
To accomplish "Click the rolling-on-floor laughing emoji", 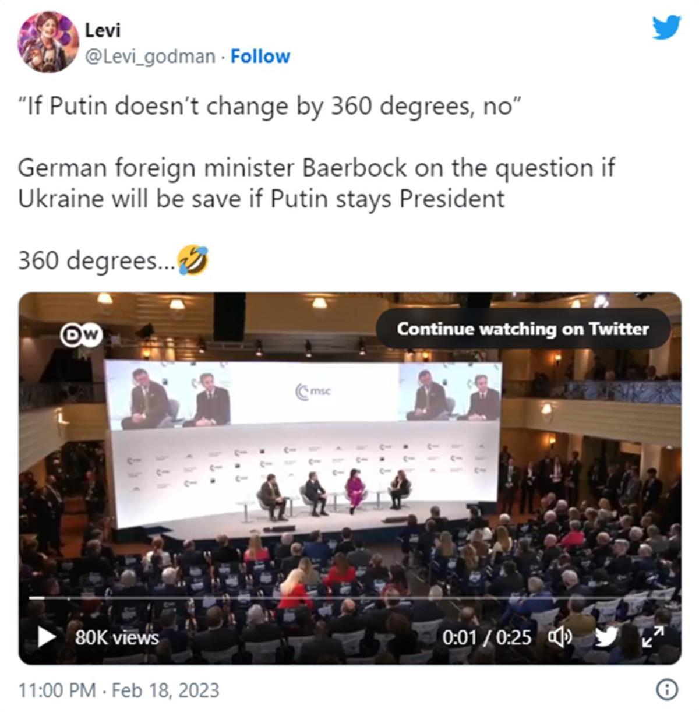I will pos(192,260).
